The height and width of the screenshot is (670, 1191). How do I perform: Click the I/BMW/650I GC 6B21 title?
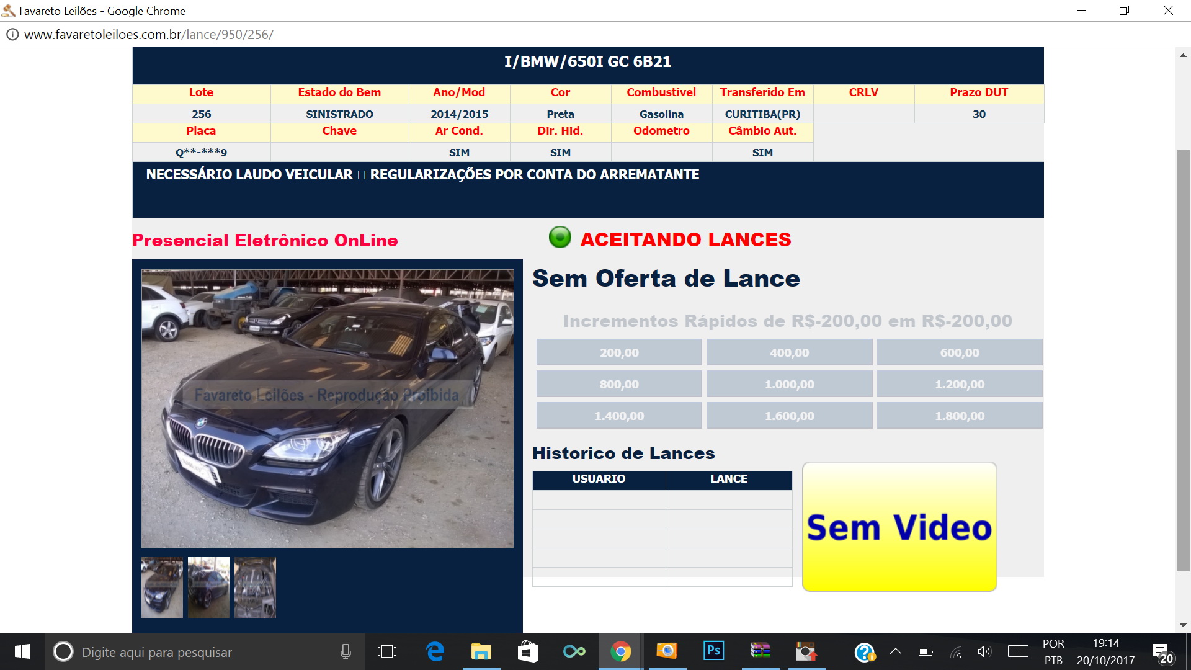pyautogui.click(x=587, y=62)
